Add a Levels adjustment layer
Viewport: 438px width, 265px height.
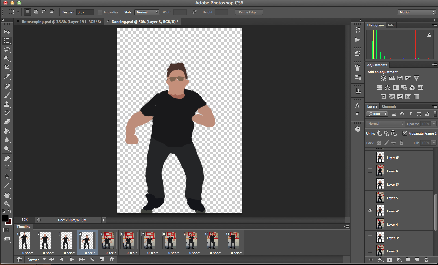tap(391, 78)
